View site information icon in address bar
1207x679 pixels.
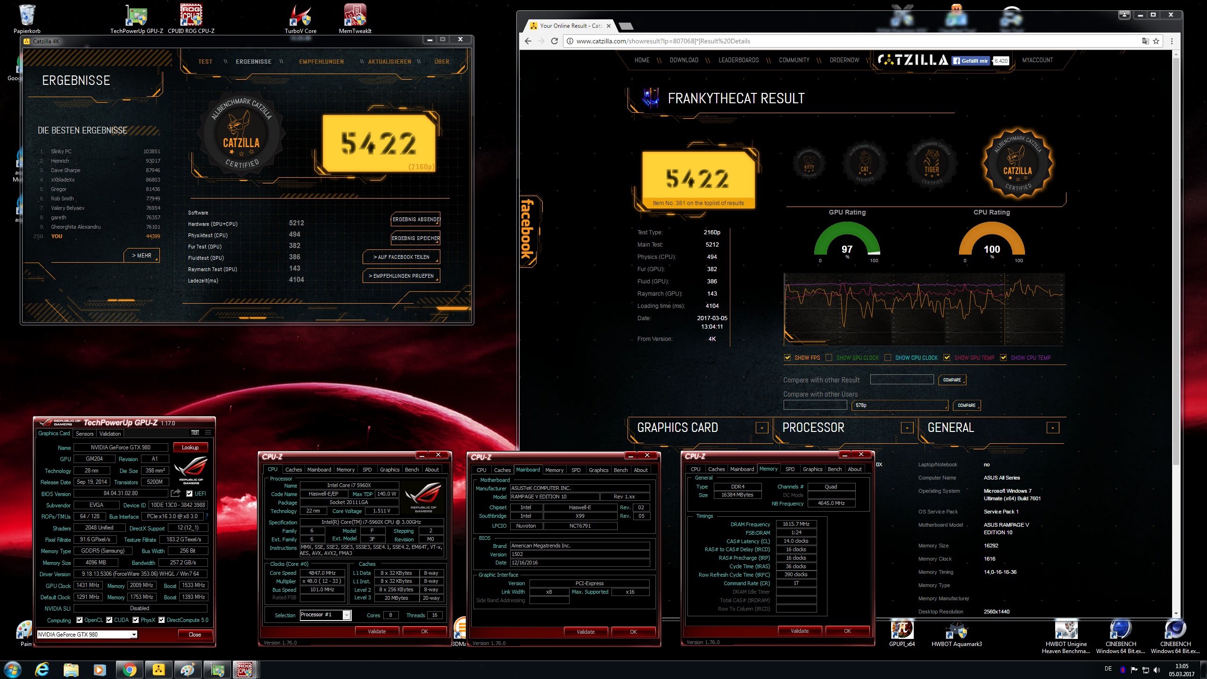[x=570, y=41]
